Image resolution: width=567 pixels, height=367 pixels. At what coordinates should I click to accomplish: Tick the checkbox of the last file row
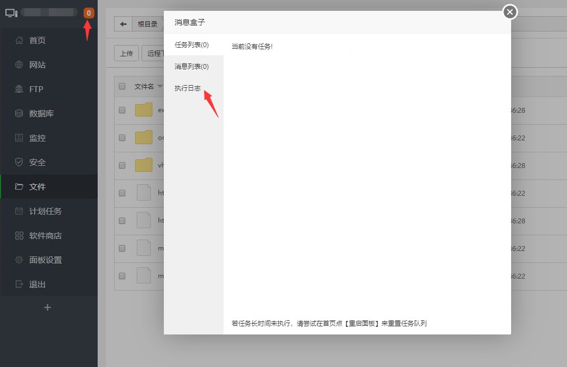[x=122, y=276]
